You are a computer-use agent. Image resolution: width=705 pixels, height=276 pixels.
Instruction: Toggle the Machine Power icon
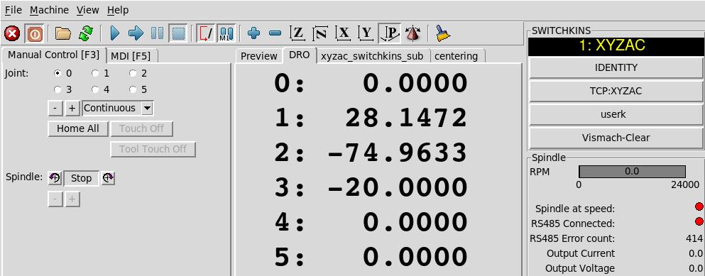click(35, 34)
